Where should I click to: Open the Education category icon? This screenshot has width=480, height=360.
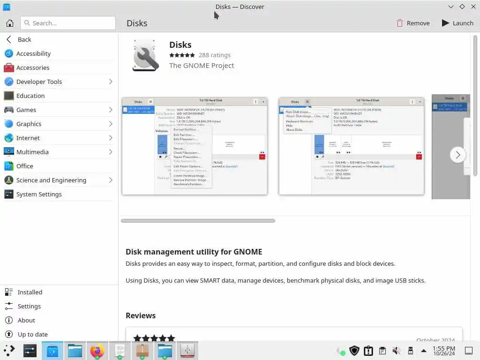9,96
